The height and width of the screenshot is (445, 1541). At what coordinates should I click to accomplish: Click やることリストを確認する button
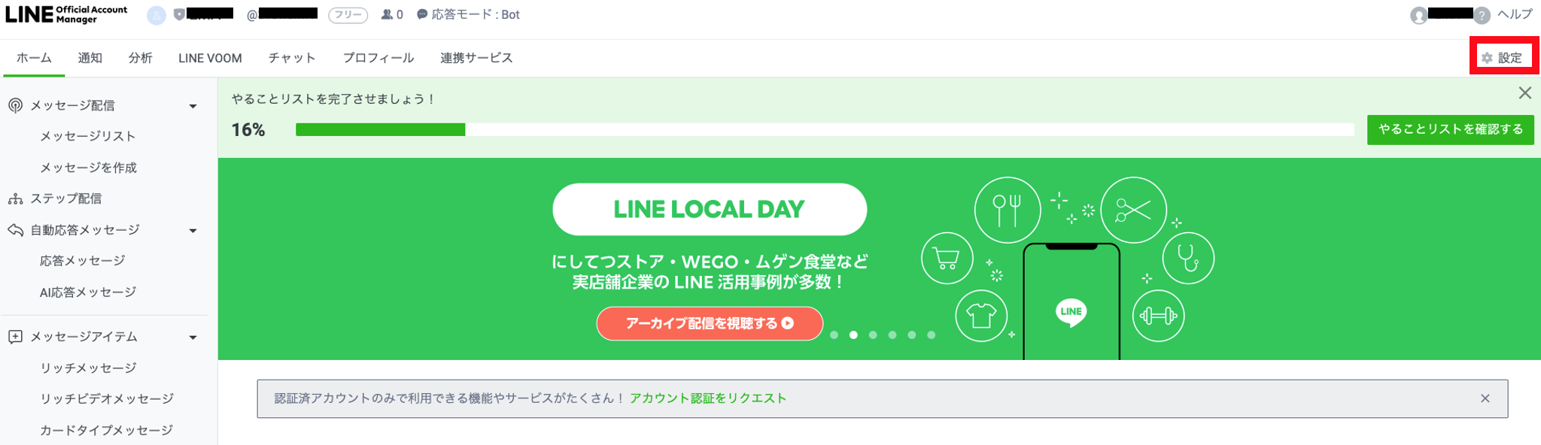[1450, 129]
